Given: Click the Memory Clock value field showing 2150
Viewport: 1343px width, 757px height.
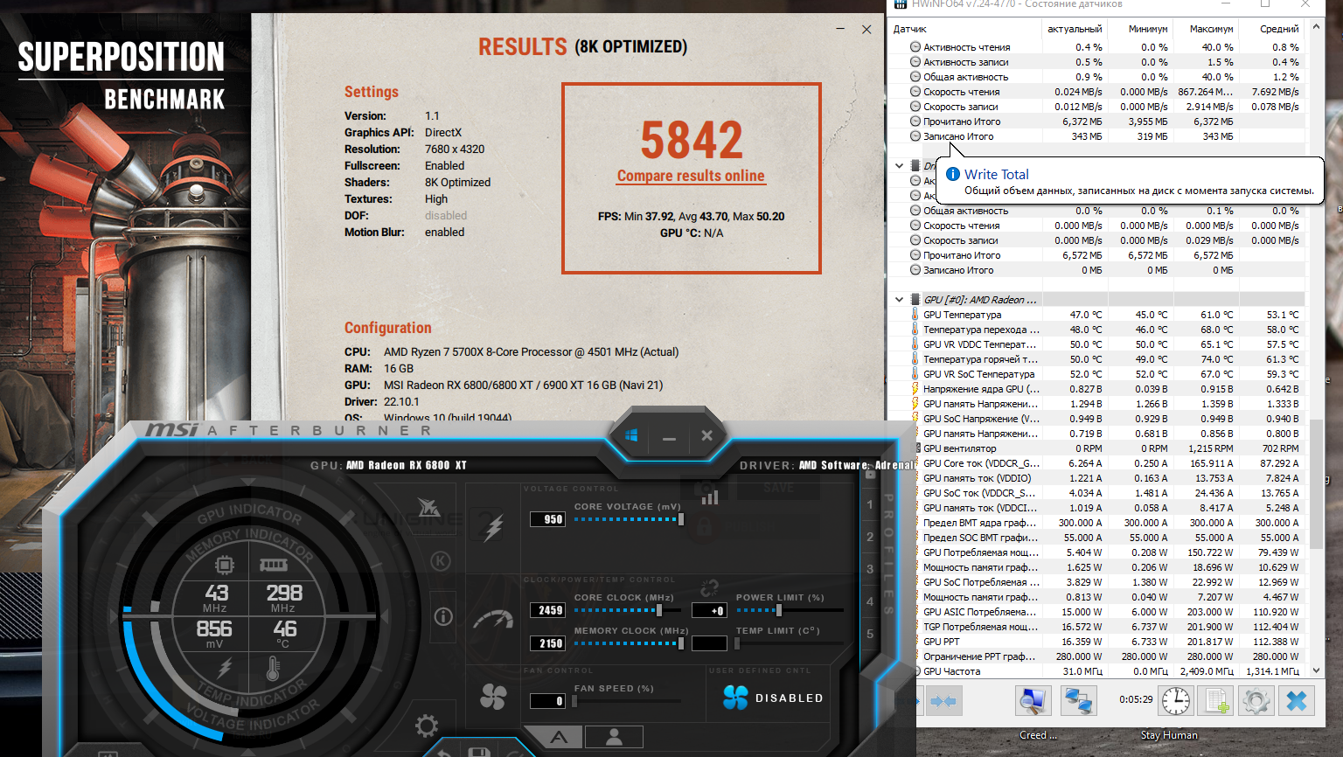Looking at the screenshot, I should pos(547,643).
